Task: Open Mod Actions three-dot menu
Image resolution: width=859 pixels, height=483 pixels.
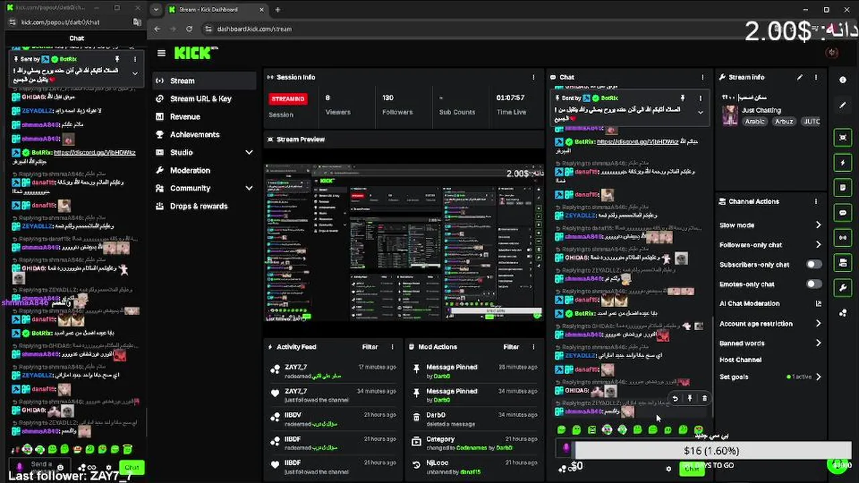Action: [534, 347]
